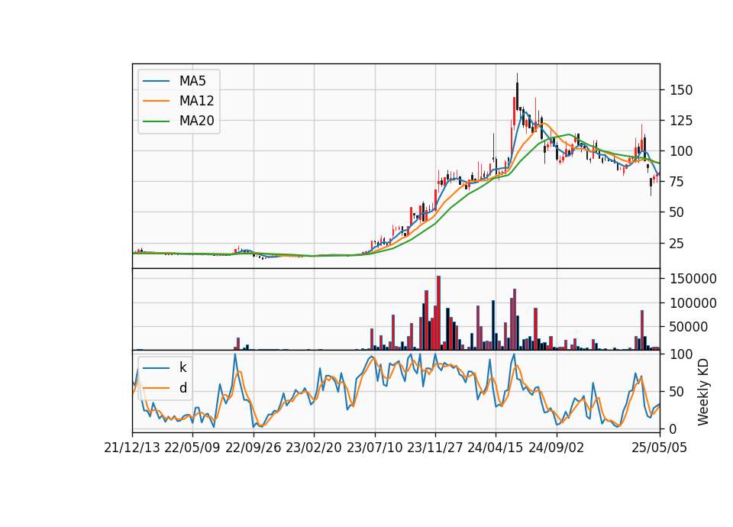Viewport: 733px width, 527px height.
Task: Click the 23/02/20 date tick label
Action: (314, 448)
